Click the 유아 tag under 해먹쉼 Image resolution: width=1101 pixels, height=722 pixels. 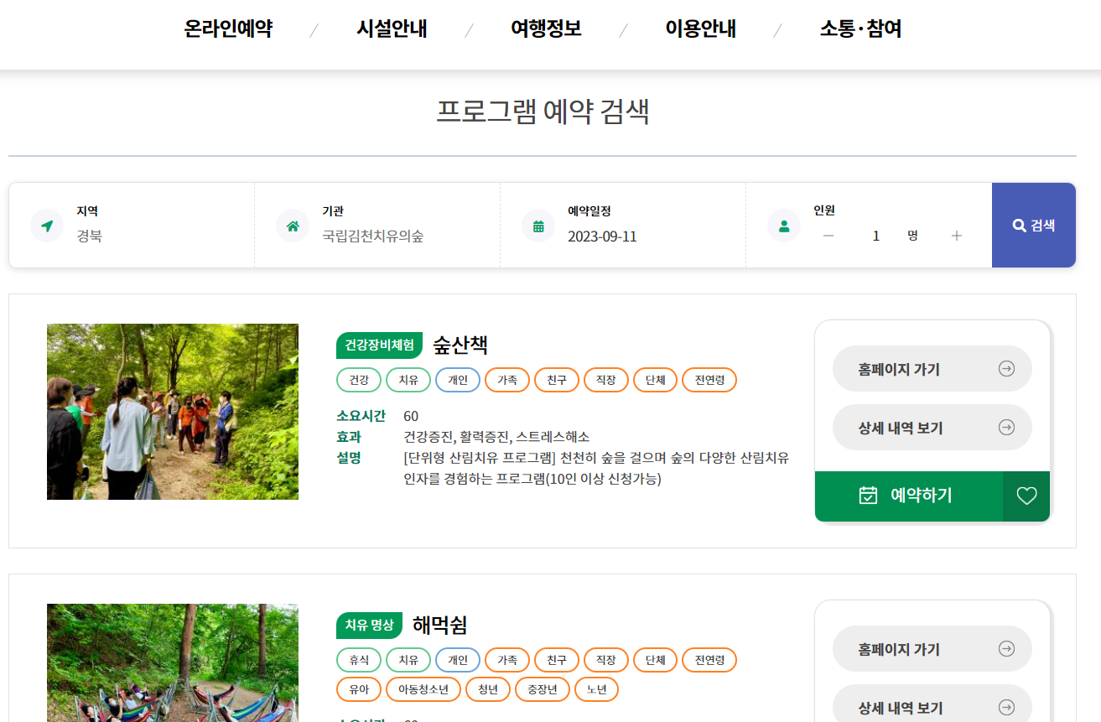tap(359, 689)
